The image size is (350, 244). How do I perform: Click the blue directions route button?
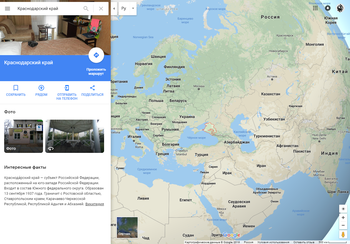[x=96, y=55]
